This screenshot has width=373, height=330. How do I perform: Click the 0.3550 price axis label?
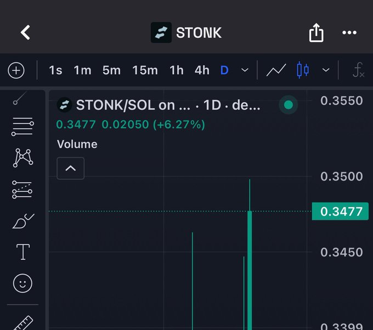pos(342,100)
